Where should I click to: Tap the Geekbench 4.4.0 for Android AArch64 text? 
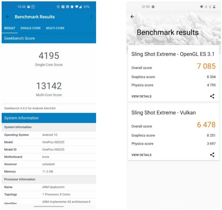pyautogui.click(x=30, y=108)
